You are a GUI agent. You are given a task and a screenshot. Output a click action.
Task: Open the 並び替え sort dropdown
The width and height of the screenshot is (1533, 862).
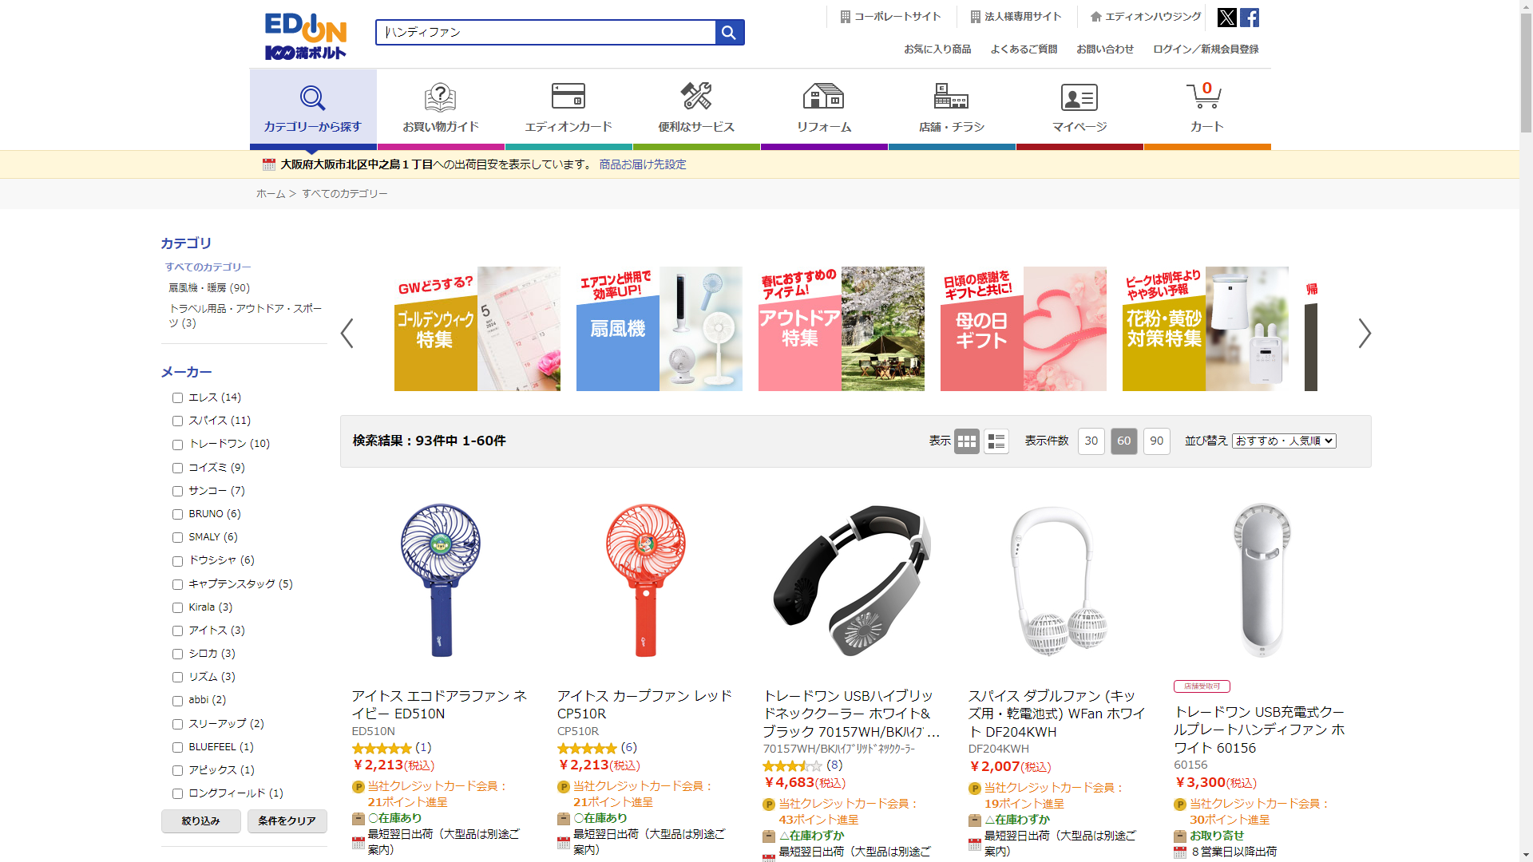1284,441
